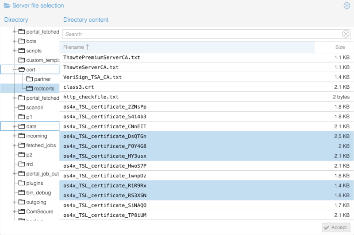
Task: Close the Server file selection dialog
Action: [x=347, y=6]
